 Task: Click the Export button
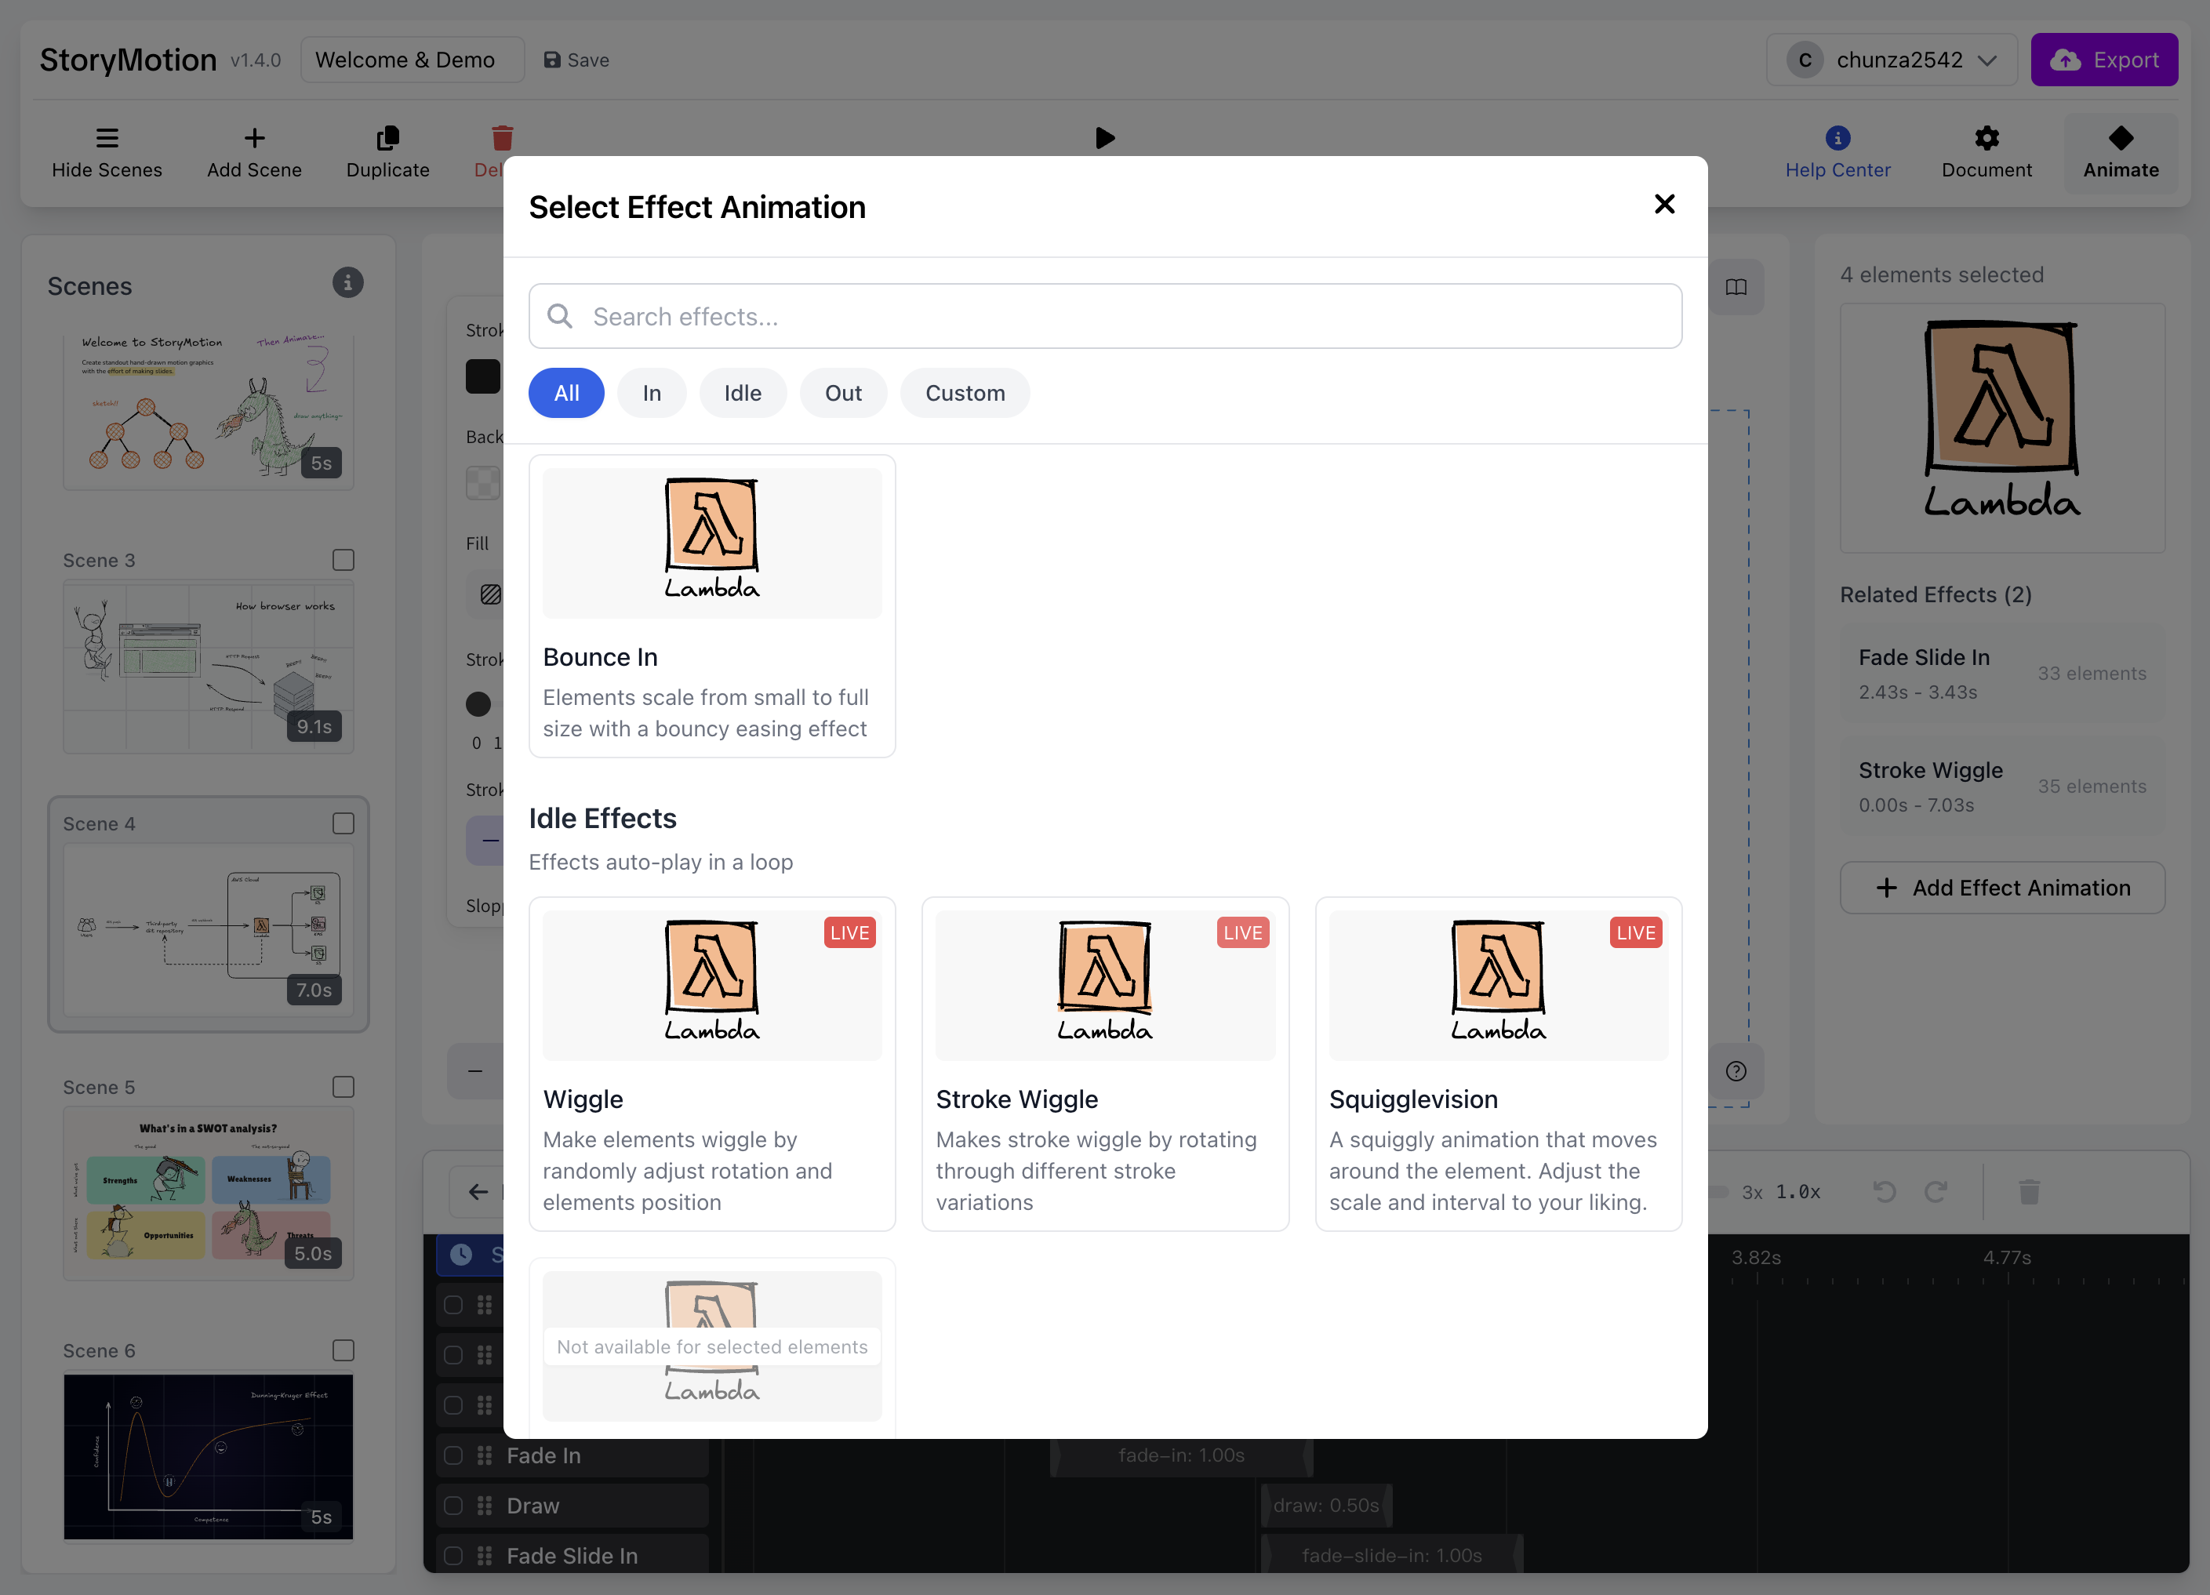pos(2104,60)
